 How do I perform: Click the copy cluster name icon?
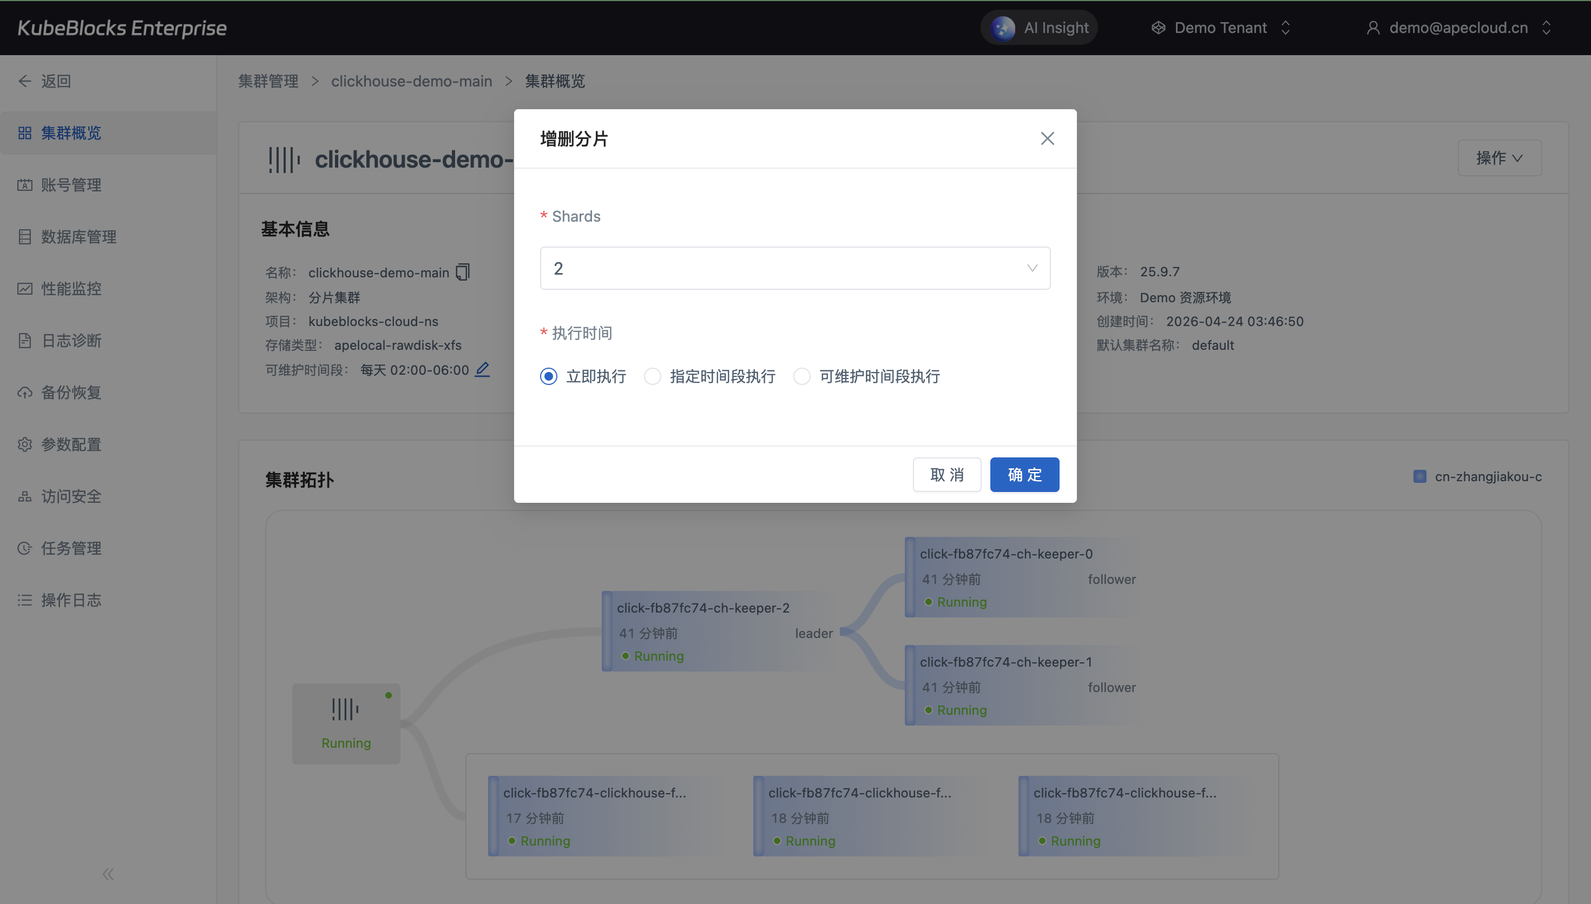pos(463,272)
